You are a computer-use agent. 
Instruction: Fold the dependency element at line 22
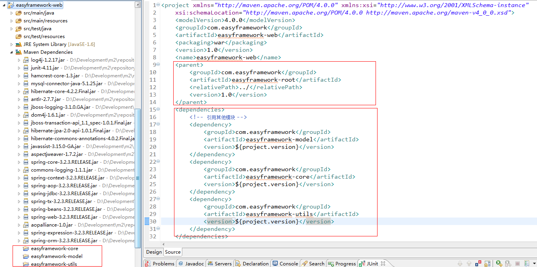coord(158,162)
